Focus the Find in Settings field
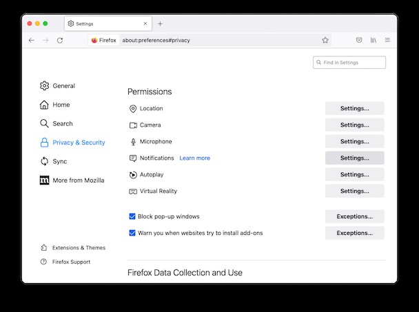The height and width of the screenshot is (312, 419). [349, 62]
